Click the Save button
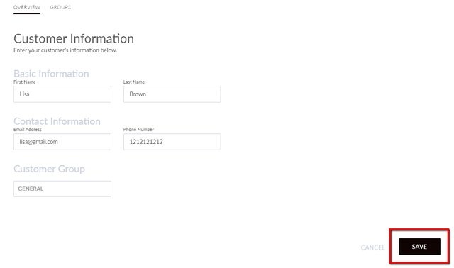 419,247
